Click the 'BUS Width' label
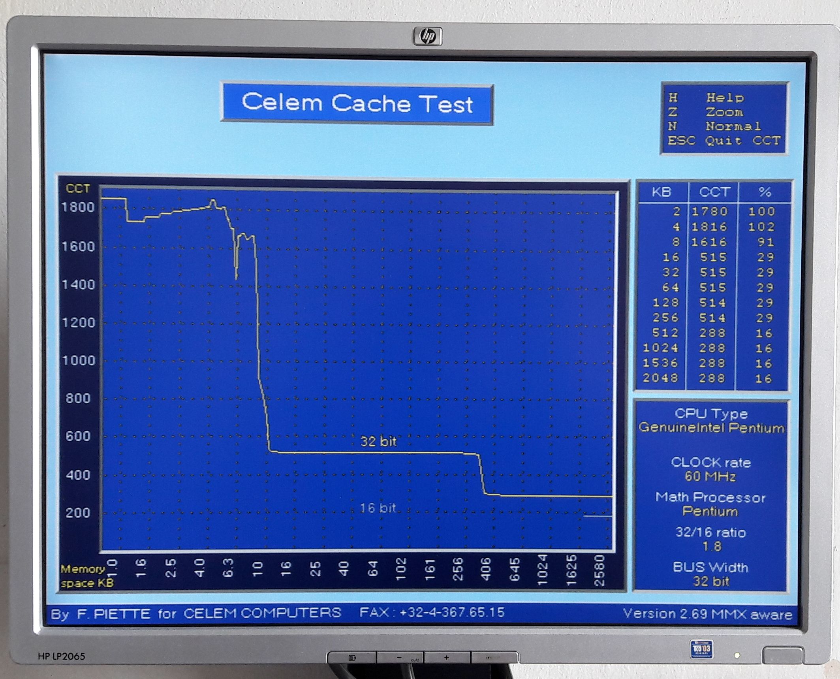The width and height of the screenshot is (840, 679). coord(710,568)
